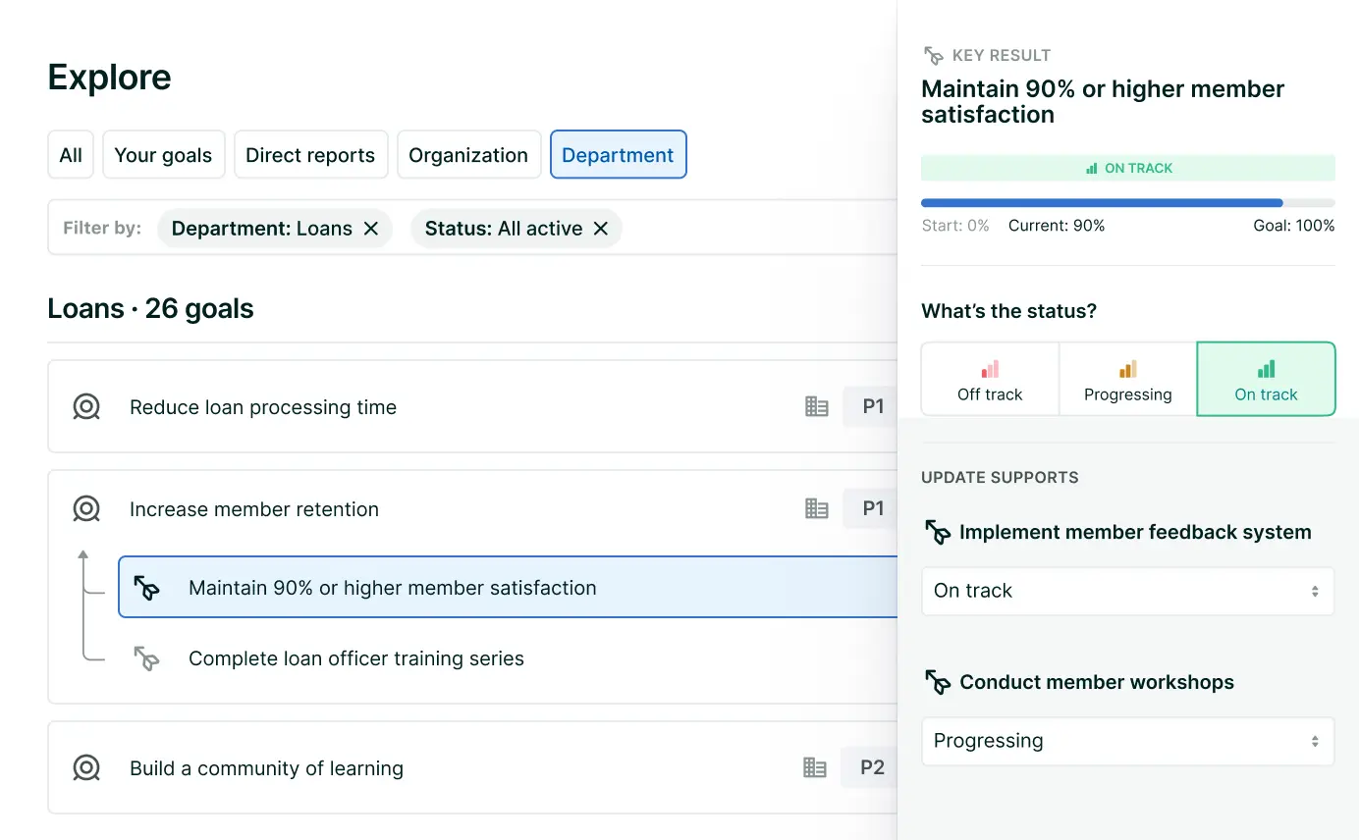
Task: Click the blue member satisfaction progress bar
Action: [1101, 203]
